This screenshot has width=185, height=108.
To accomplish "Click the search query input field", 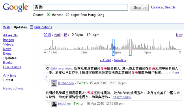I will point(81,7).
